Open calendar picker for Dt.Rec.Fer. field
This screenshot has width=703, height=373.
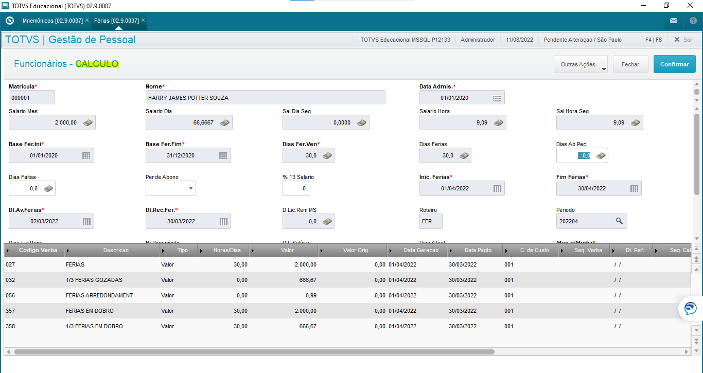tap(223, 221)
